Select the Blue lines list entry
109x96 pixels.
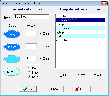[x=80, y=20]
